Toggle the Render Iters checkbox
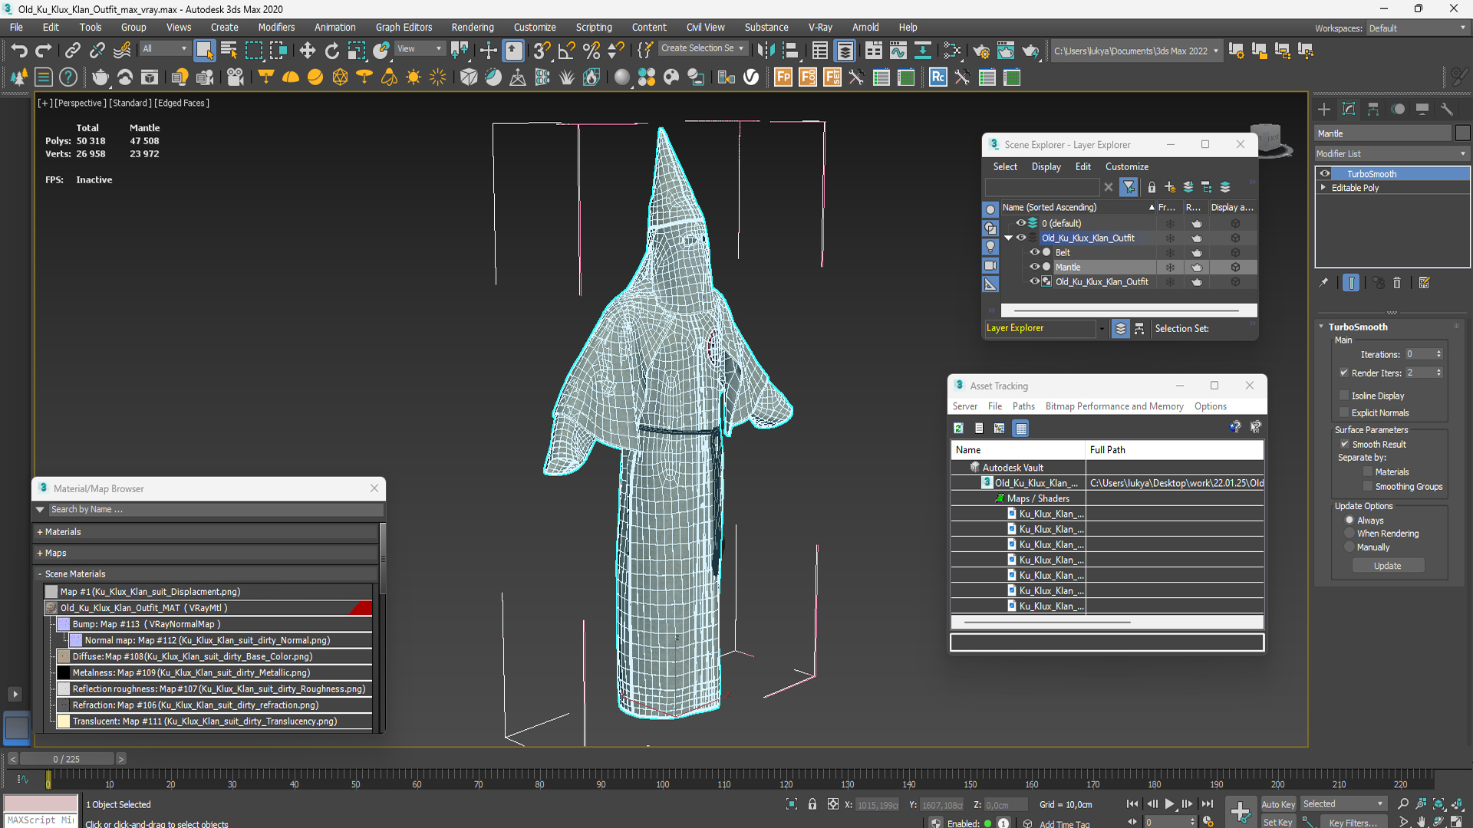 click(x=1344, y=373)
